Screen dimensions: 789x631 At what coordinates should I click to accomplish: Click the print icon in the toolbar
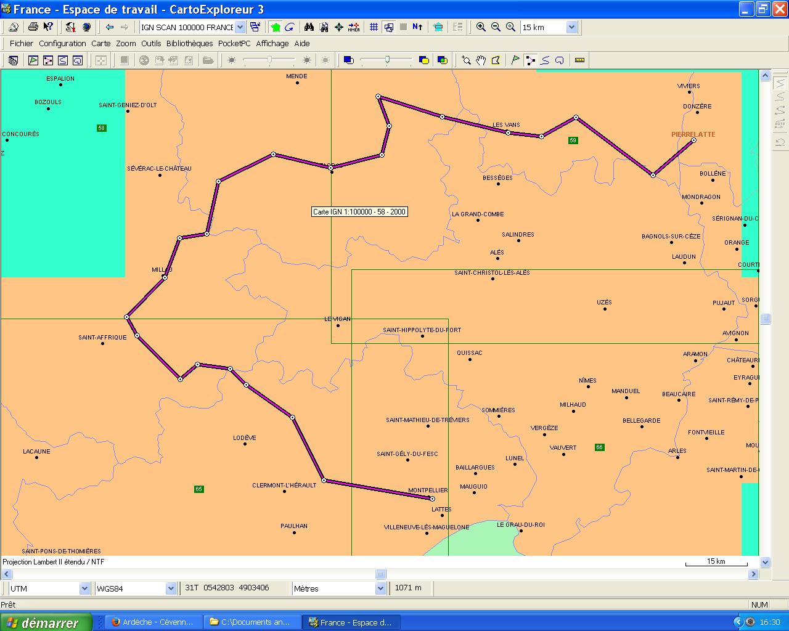point(33,27)
